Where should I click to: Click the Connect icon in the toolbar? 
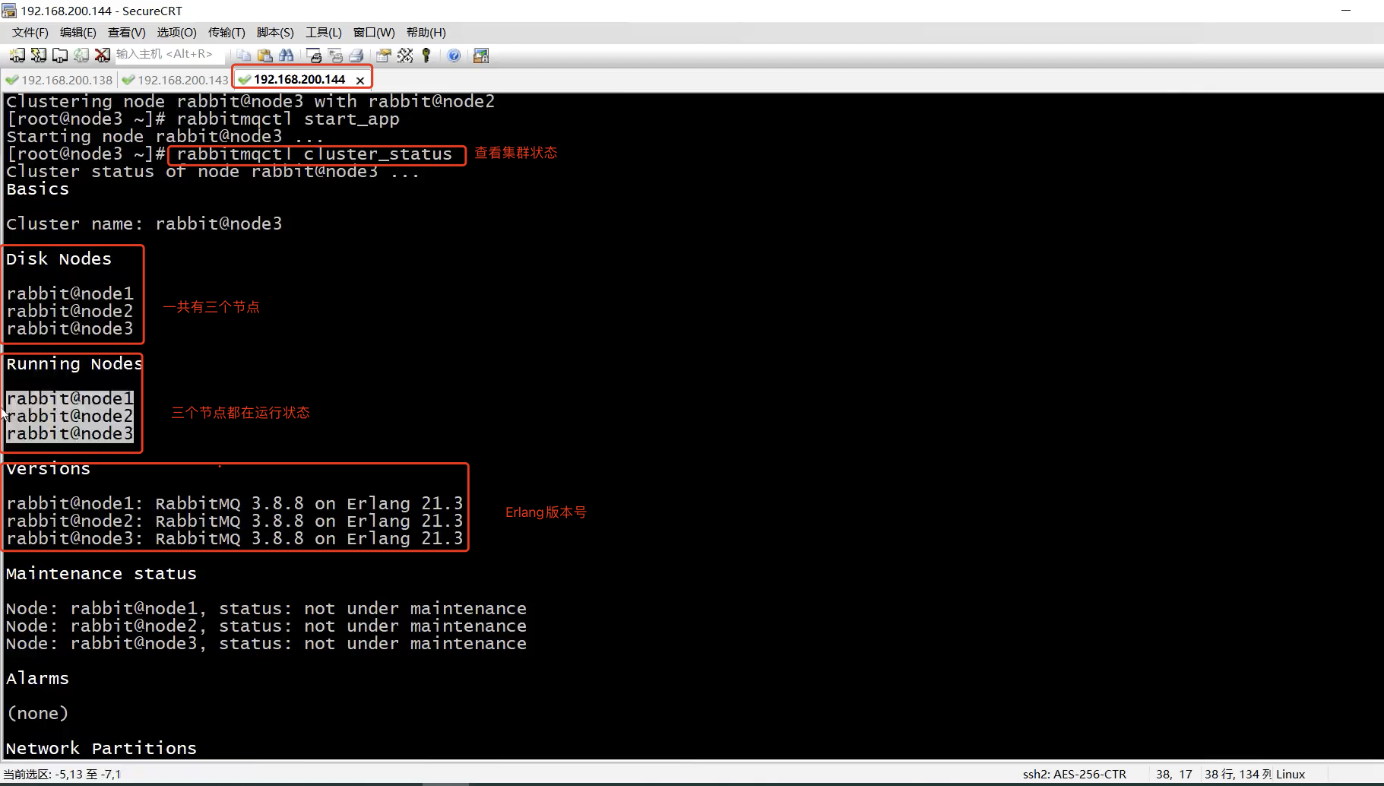click(17, 55)
